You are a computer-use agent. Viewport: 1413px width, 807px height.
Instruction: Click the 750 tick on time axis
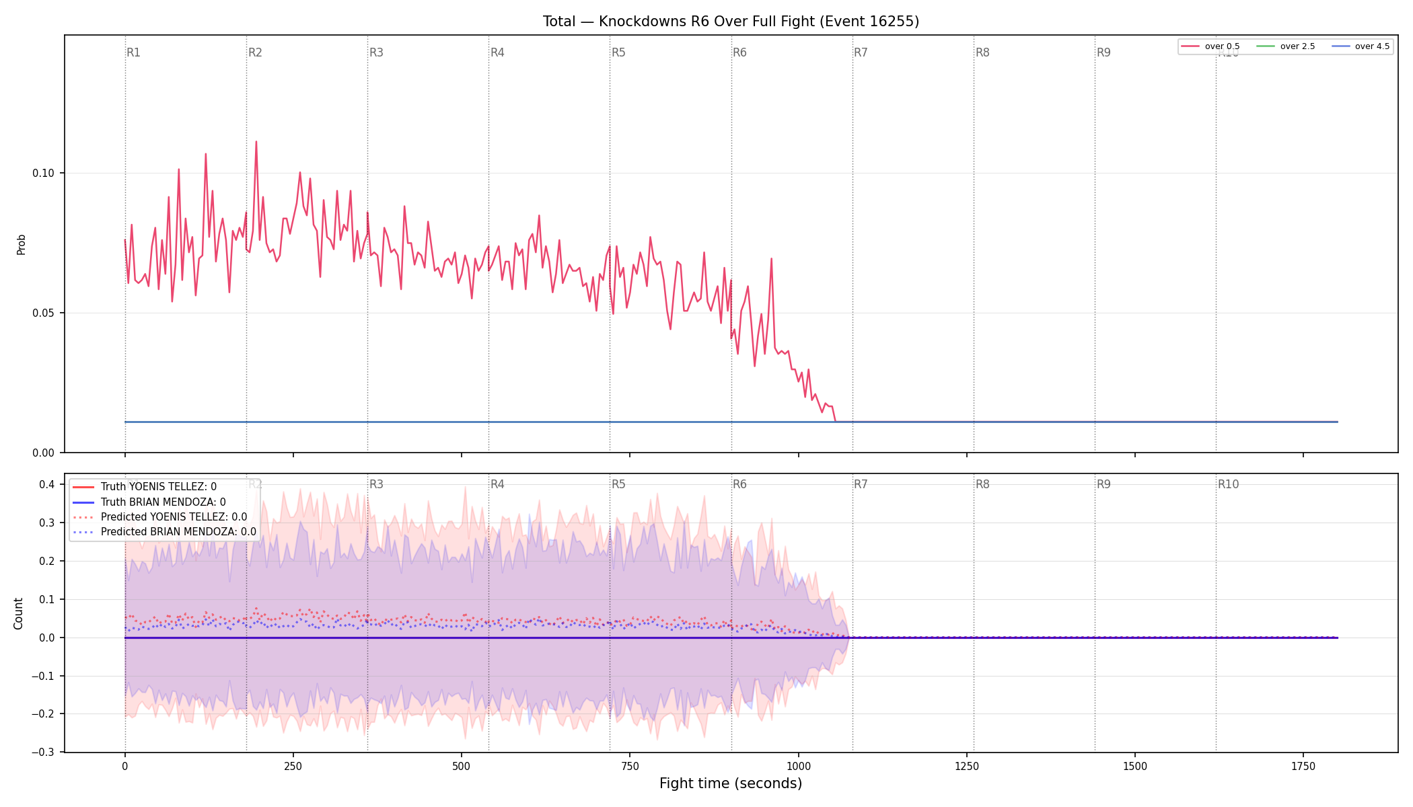pyautogui.click(x=630, y=766)
